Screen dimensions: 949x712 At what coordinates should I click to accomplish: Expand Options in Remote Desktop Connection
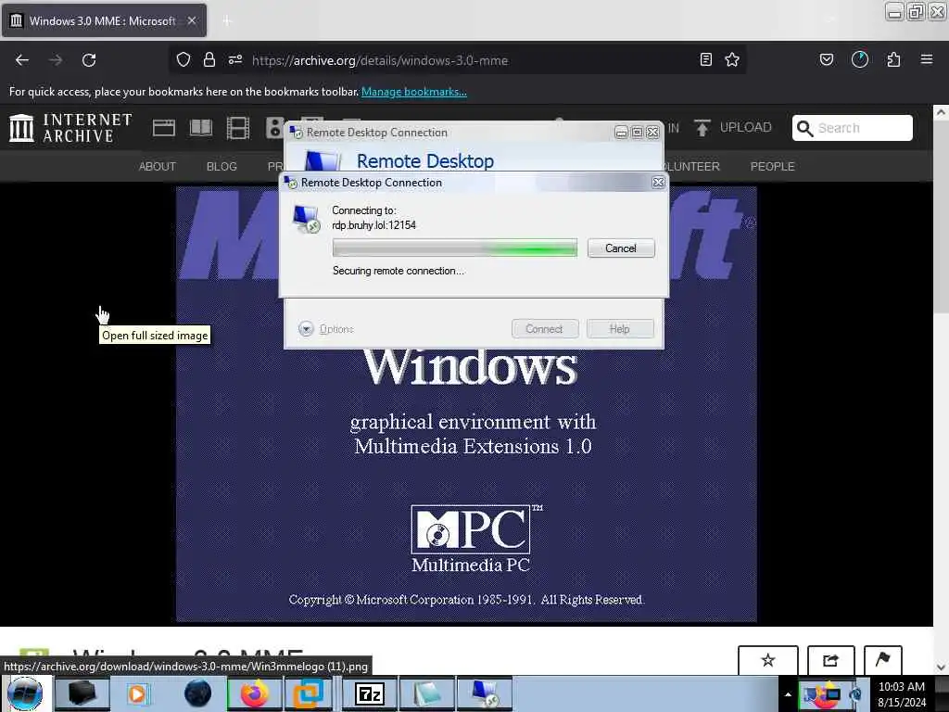point(326,329)
